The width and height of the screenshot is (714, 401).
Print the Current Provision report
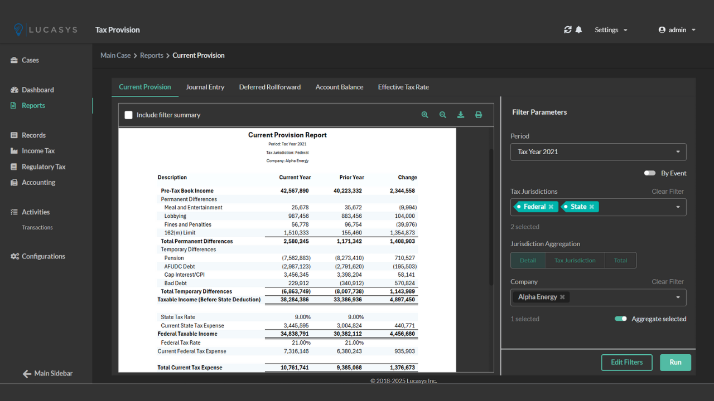(478, 115)
